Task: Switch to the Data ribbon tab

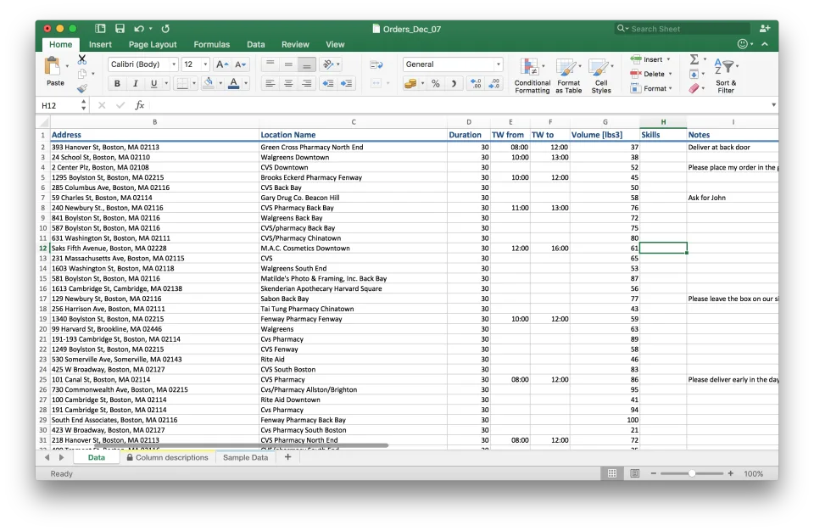Action: 256,45
